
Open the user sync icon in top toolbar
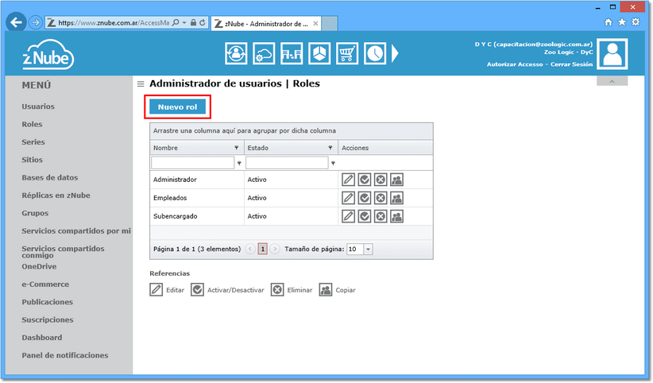point(236,53)
